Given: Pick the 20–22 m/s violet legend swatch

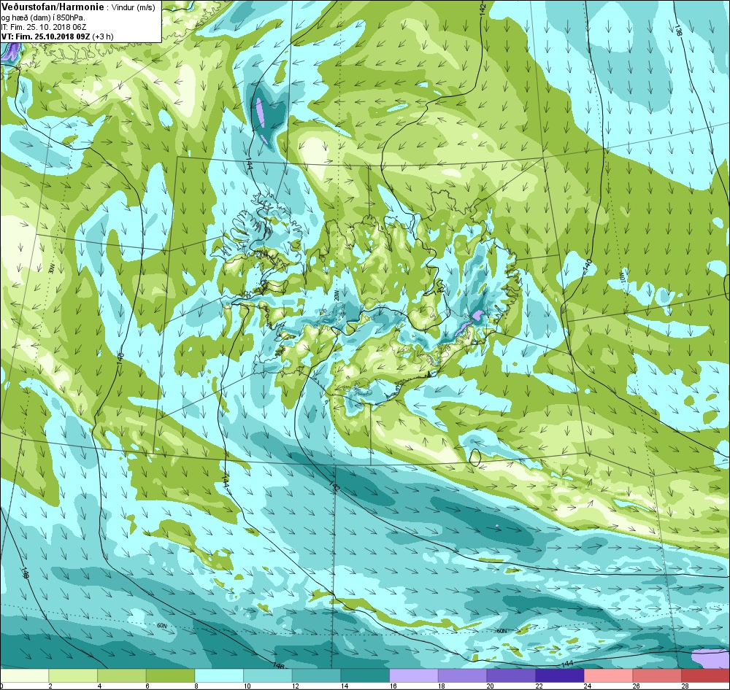Looking at the screenshot, I should [511, 675].
